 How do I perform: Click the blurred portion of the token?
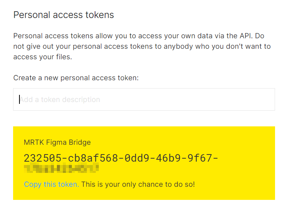pyautogui.click(x=61, y=168)
